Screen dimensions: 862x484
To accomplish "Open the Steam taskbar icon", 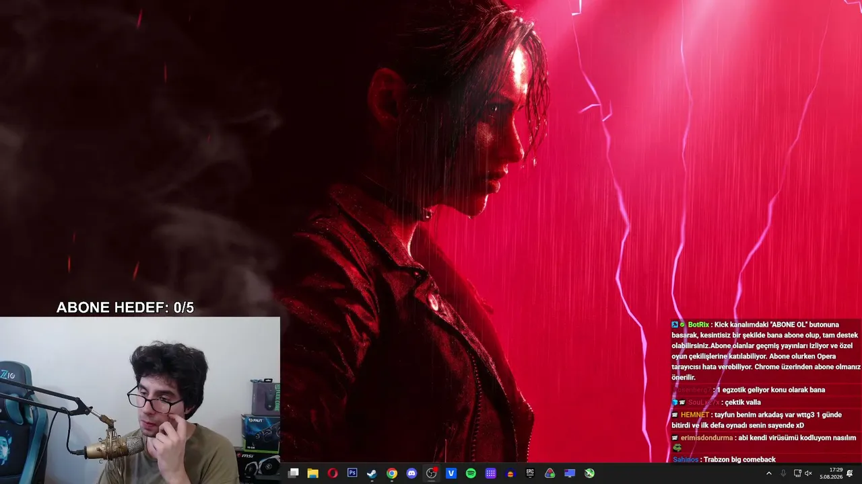I will (x=372, y=473).
